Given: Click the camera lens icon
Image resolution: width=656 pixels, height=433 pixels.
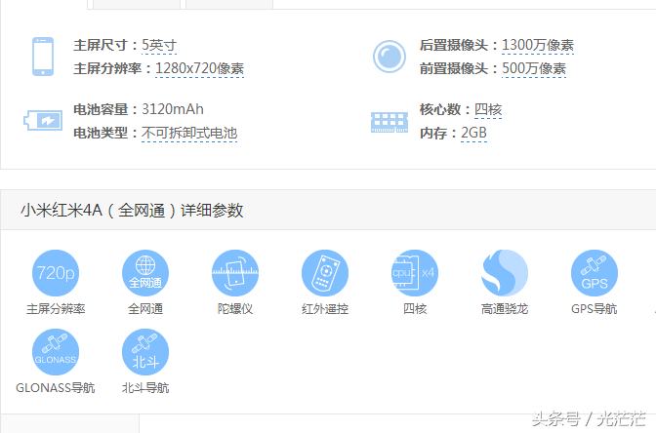Looking at the screenshot, I should [389, 57].
